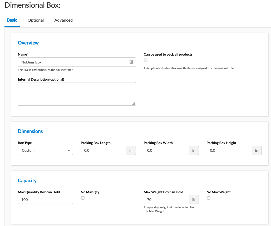This screenshot has height=226, width=271.
Task: Click the 'in' unit beside Packing Box Length
Action: click(x=131, y=151)
